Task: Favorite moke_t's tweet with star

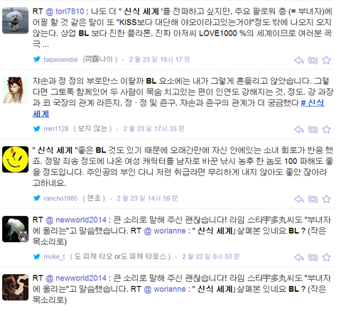Action: pyautogui.click(x=326, y=257)
